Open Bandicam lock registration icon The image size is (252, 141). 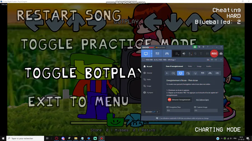[x=195, y=47]
